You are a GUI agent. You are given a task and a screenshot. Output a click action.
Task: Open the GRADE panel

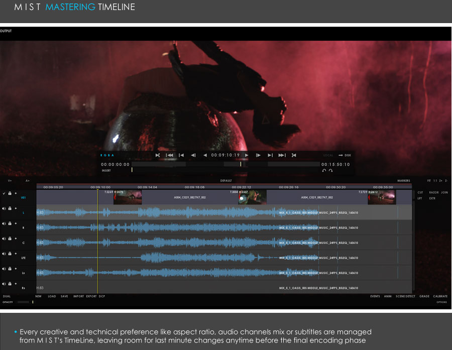[x=424, y=296]
